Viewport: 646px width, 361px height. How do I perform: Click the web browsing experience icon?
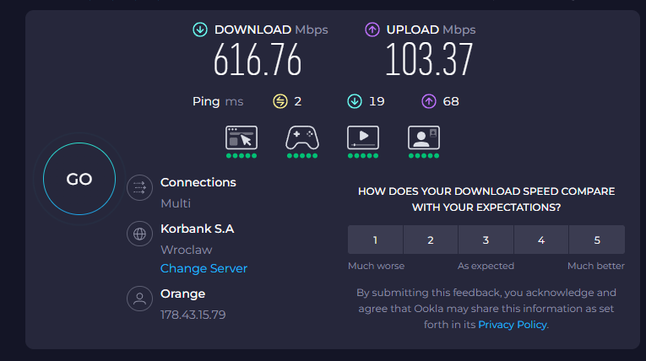(x=241, y=137)
